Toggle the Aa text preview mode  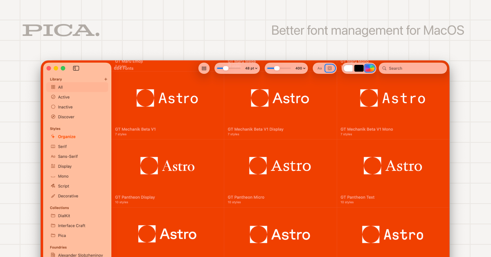pyautogui.click(x=319, y=68)
